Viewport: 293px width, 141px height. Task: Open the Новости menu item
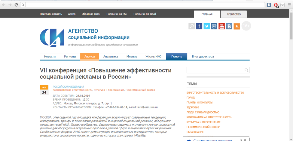pyautogui.click(x=50, y=57)
